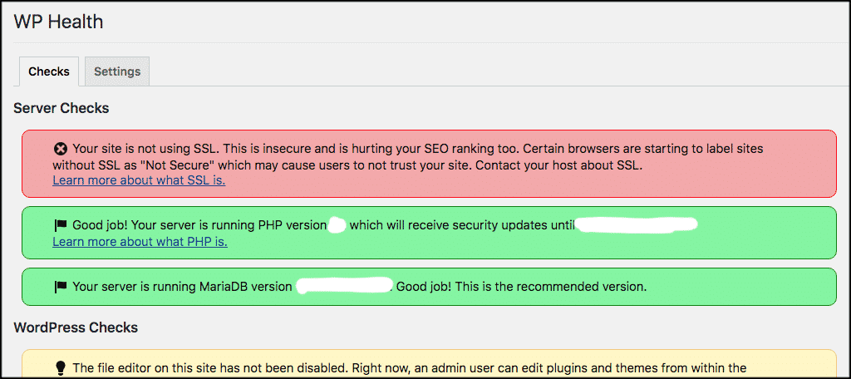Click the redacted MariaDB version number
This screenshot has height=379, width=851.
(345, 286)
